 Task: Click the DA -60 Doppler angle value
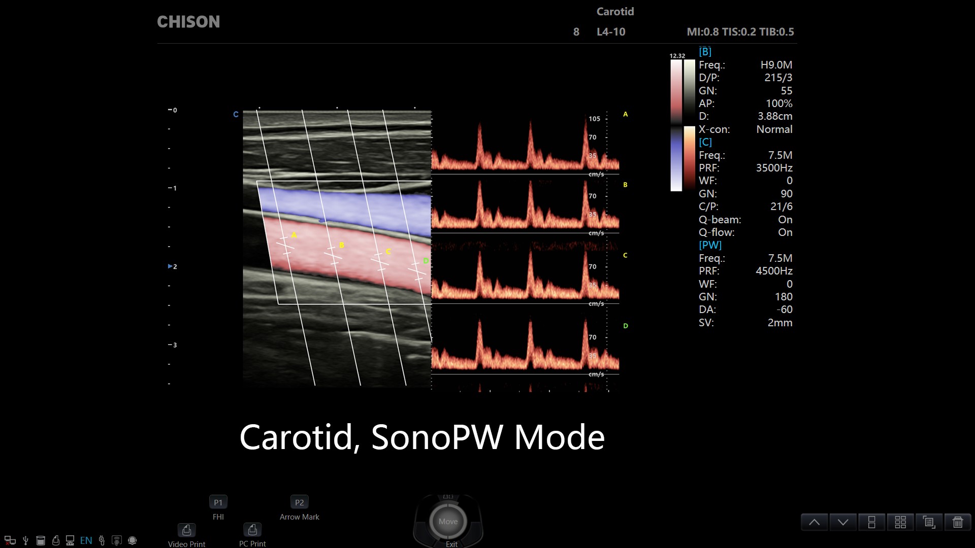click(784, 310)
